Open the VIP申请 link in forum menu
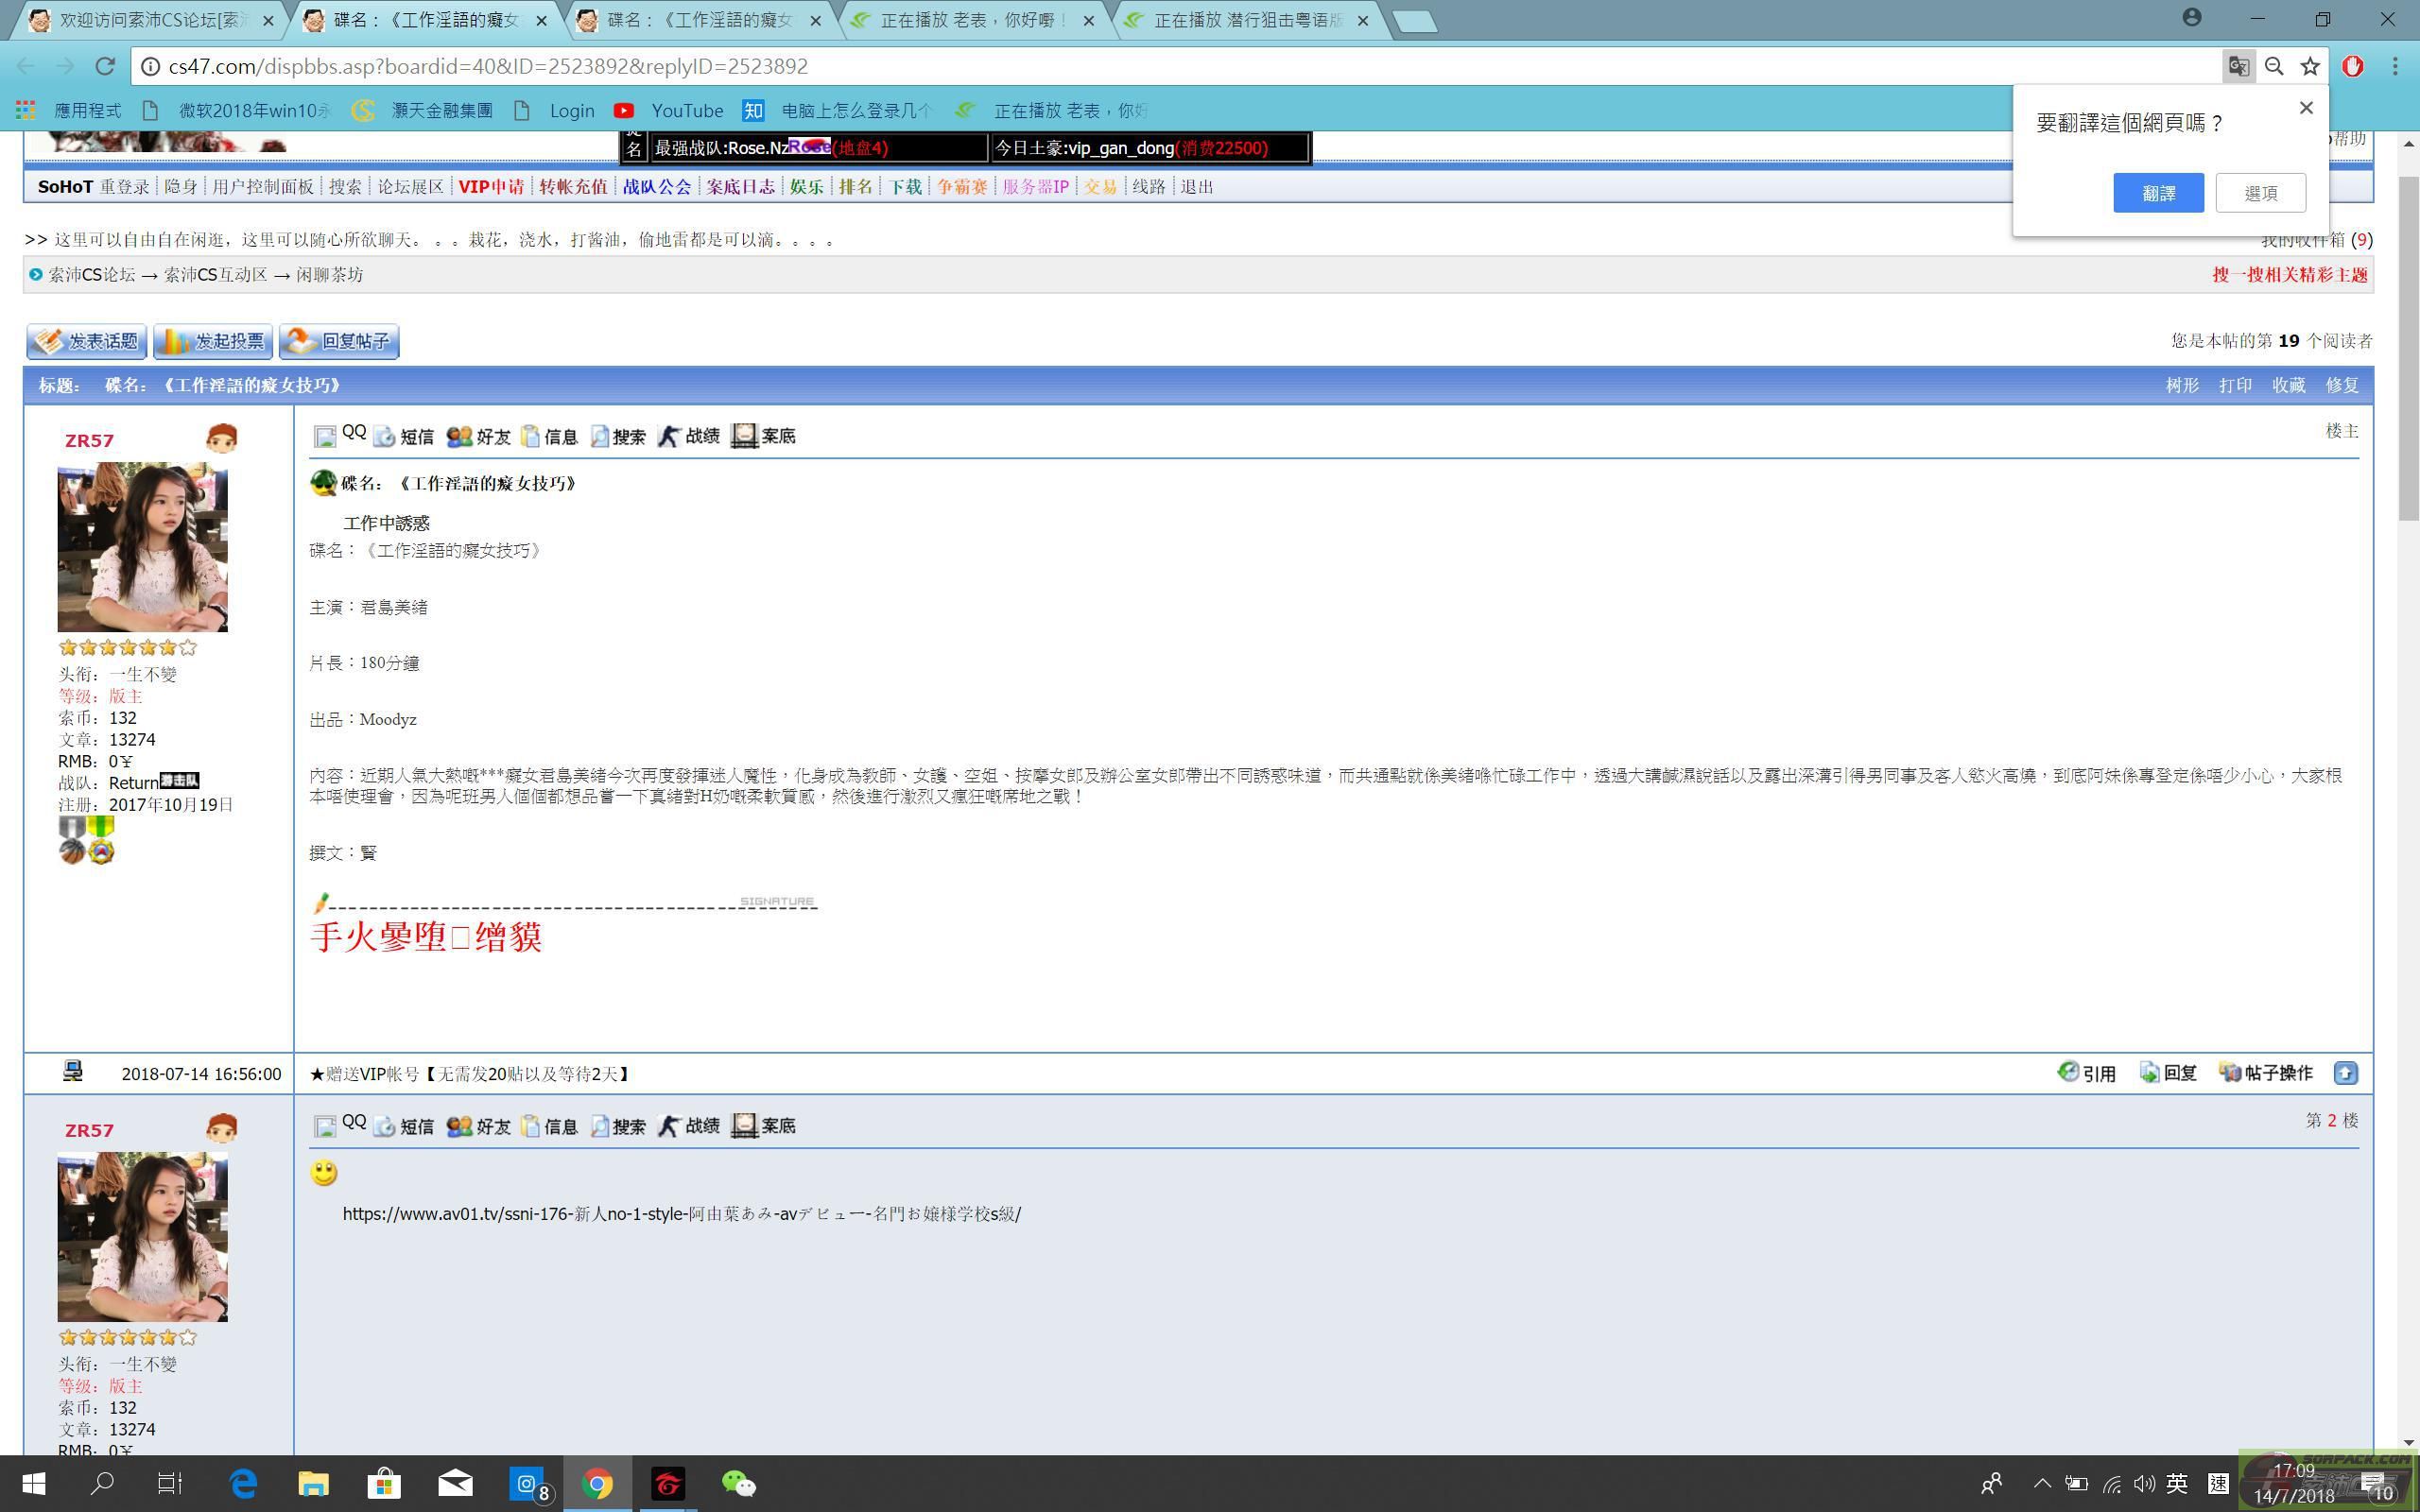 pyautogui.click(x=490, y=187)
